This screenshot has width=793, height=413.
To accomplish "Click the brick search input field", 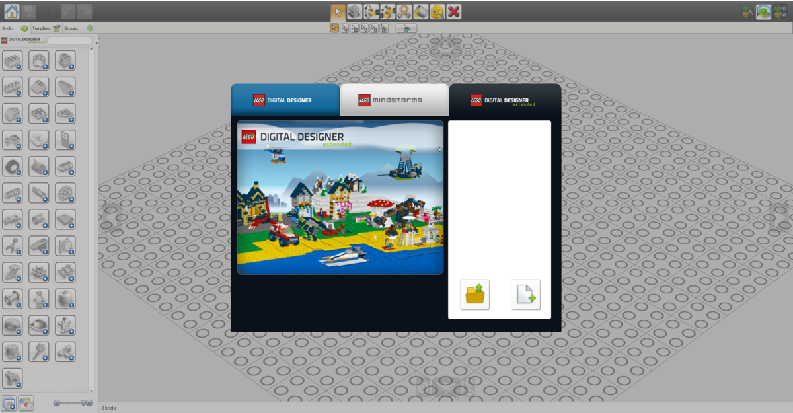I will [x=69, y=40].
